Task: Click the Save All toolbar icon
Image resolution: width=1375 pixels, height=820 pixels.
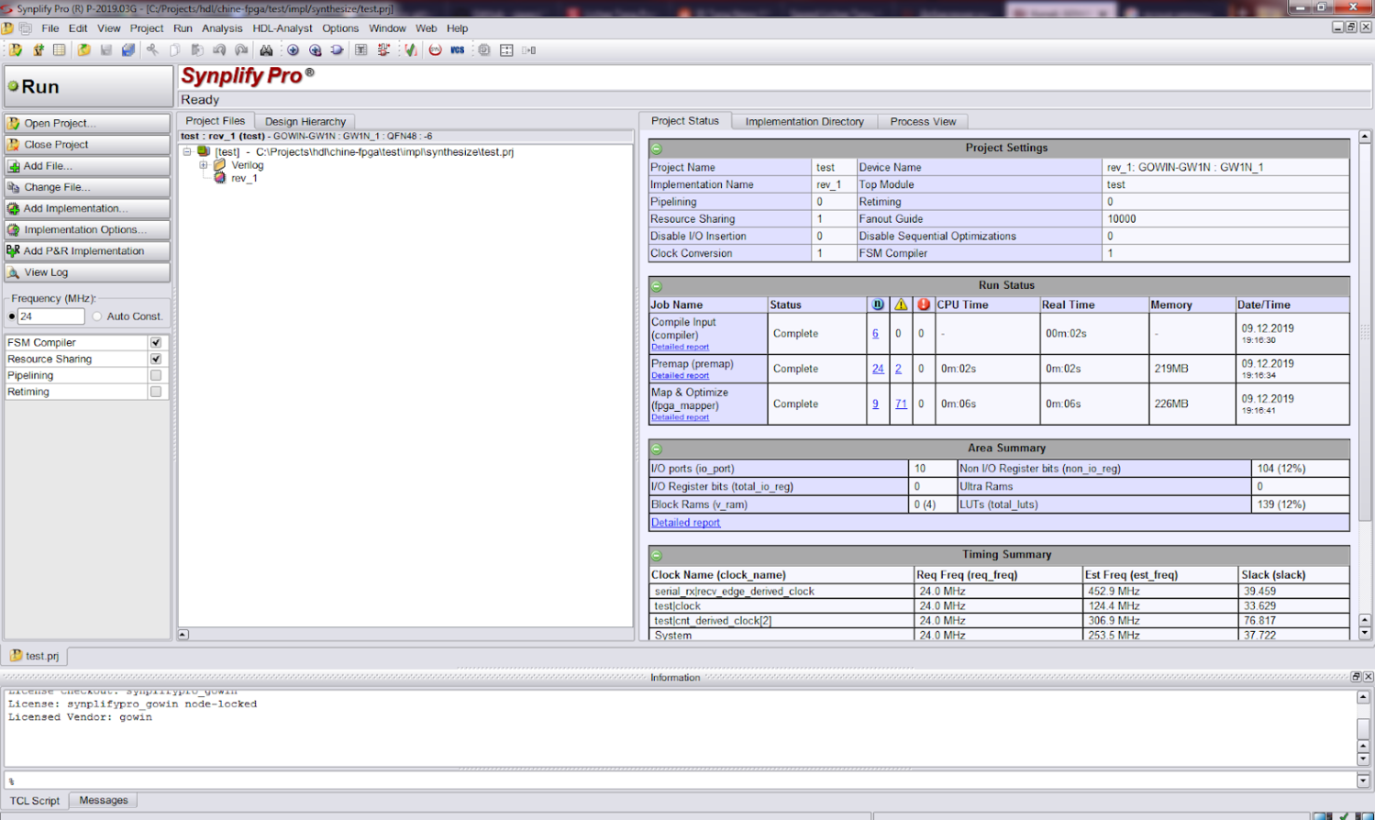Action: [128, 50]
